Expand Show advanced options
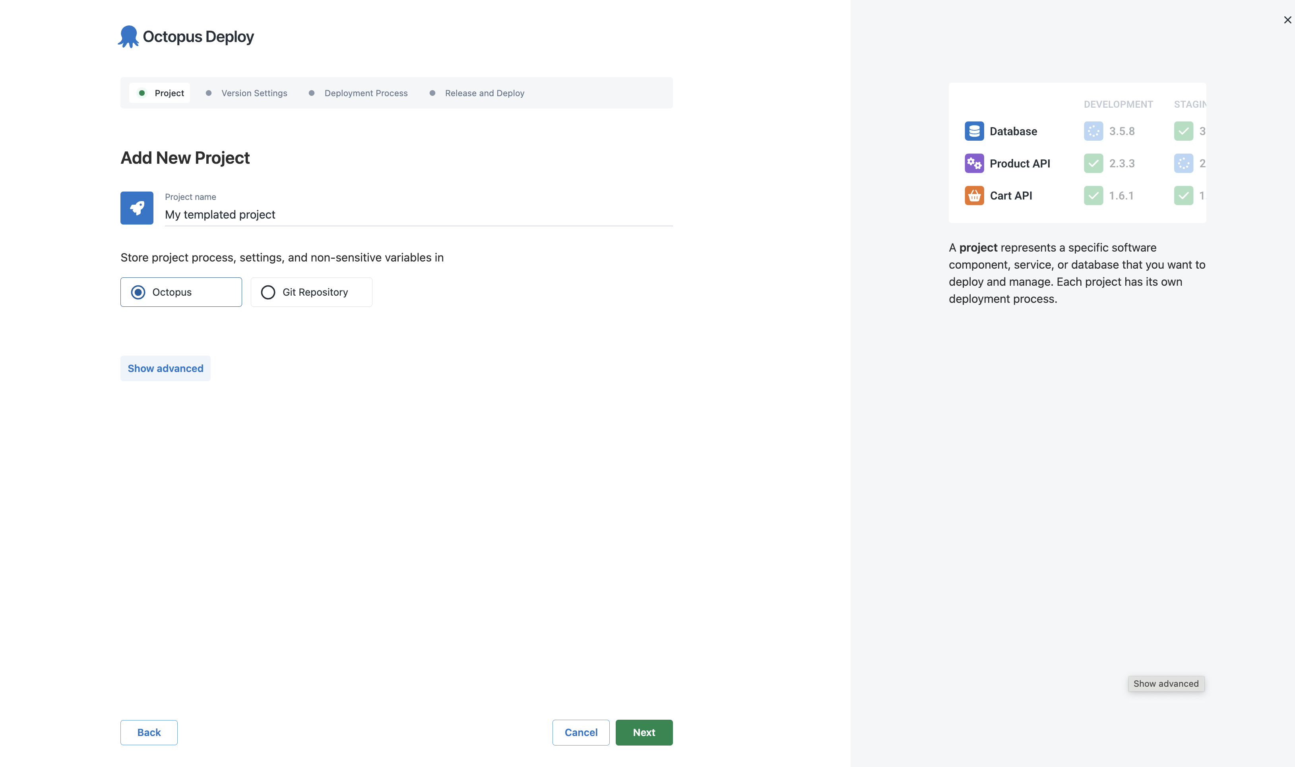The image size is (1295, 767). 165,368
